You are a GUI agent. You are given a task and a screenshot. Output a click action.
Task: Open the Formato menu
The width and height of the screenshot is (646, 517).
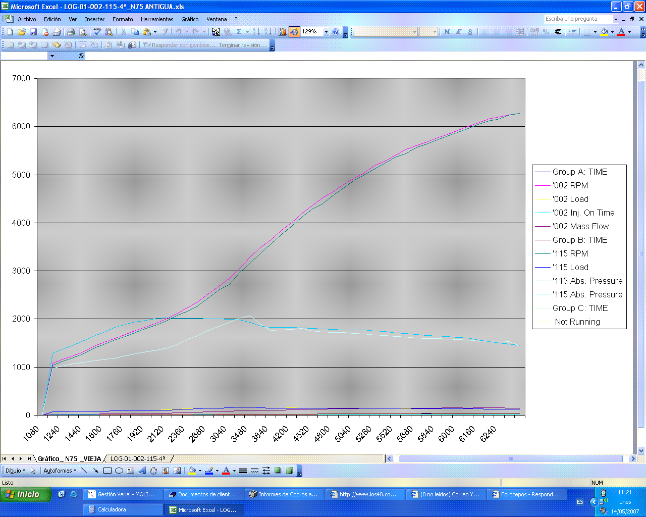click(x=123, y=19)
